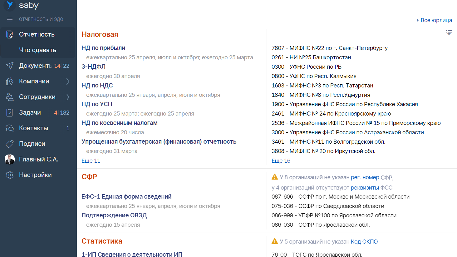Screen dimensions: 457x257
Task: Show more tax reports via Еще 11
Action: (91, 161)
